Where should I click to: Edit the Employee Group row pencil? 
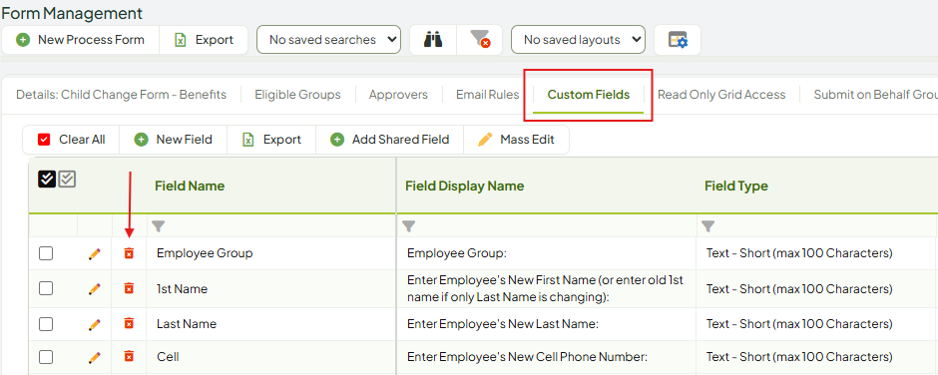[94, 253]
